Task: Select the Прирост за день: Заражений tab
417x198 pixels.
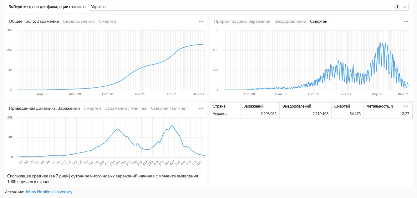Action: coord(242,22)
